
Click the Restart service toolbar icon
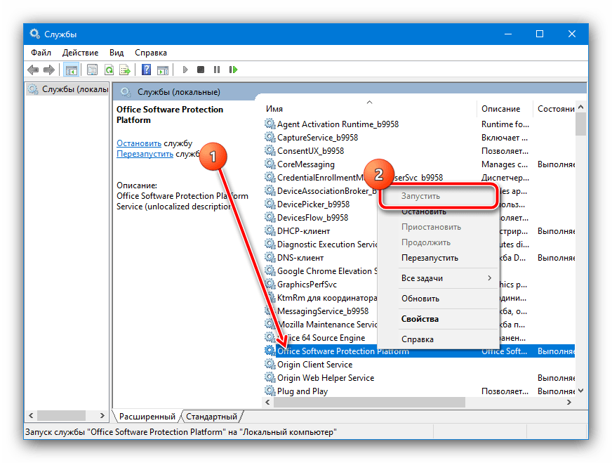(x=233, y=70)
